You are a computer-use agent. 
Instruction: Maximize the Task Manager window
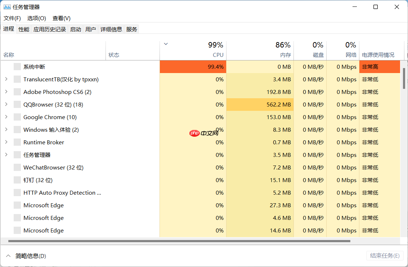pyautogui.click(x=376, y=7)
